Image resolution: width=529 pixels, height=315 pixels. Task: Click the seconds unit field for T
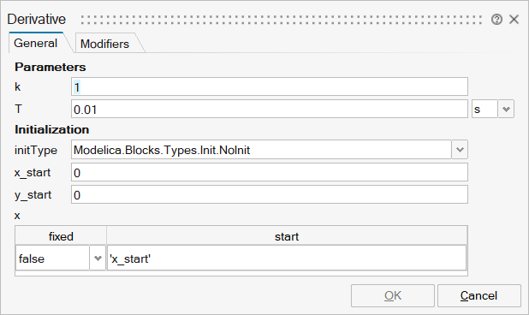[x=484, y=109]
